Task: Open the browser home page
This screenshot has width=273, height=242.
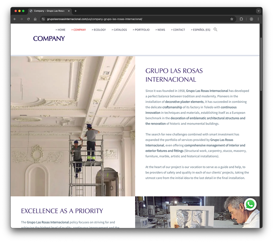Action: 35,19
